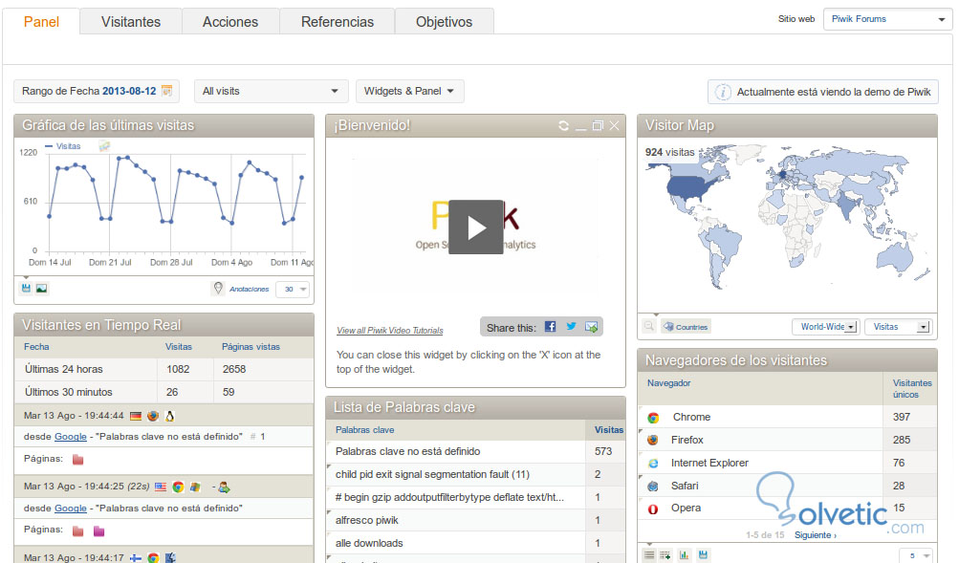
Task: Click Google link in 19:44:25 visit
Action: point(71,508)
